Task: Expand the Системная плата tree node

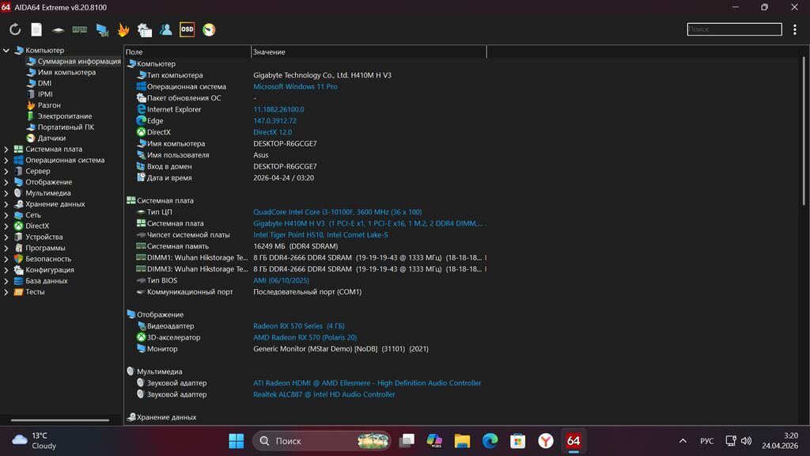Action: coord(6,149)
